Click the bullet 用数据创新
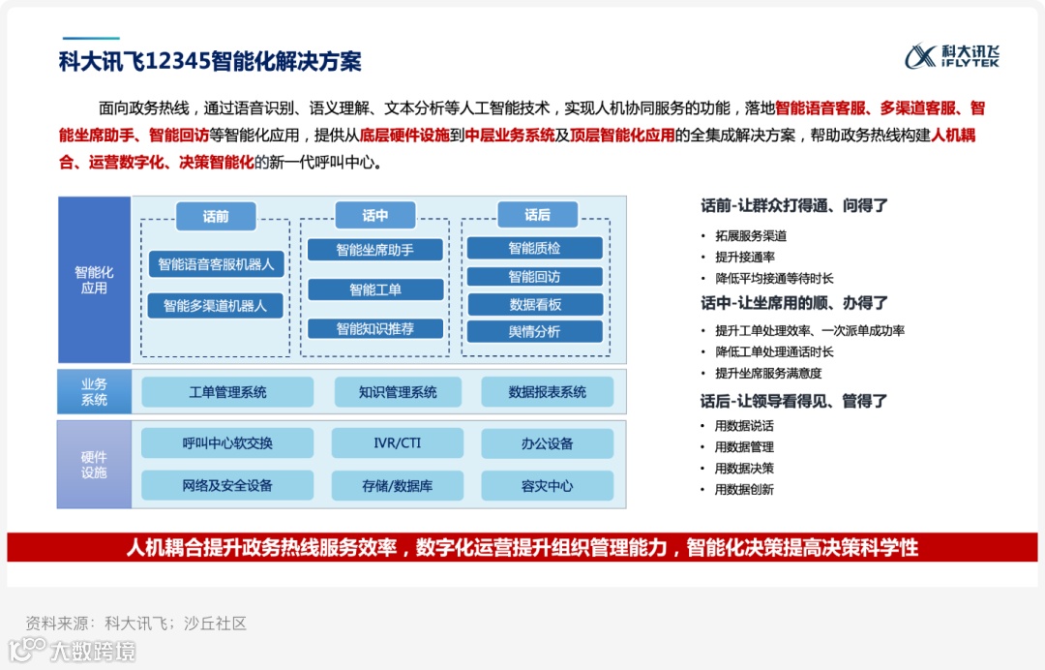The image size is (1045, 670). click(744, 490)
